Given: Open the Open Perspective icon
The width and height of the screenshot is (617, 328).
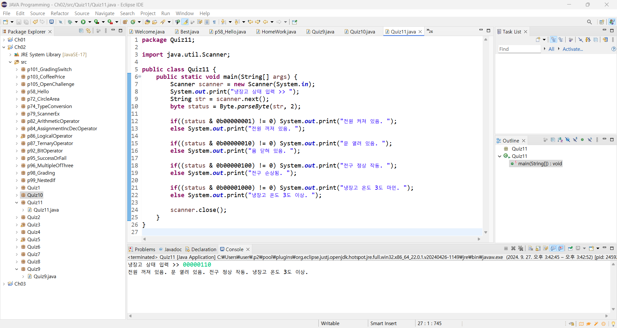Looking at the screenshot, I should tap(602, 22).
